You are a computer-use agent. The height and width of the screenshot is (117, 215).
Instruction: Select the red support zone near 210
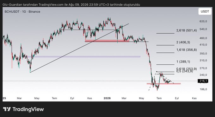coord(164,84)
